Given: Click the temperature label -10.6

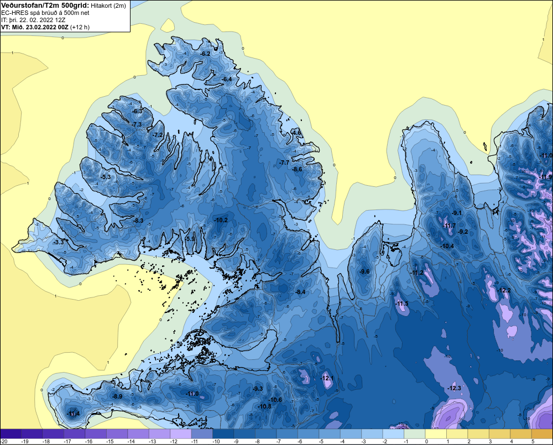Looking at the screenshot, I should pyautogui.click(x=275, y=400).
